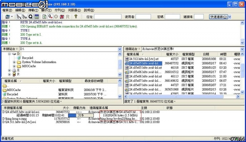Open the Site Manager toolbar icon

(7, 17)
